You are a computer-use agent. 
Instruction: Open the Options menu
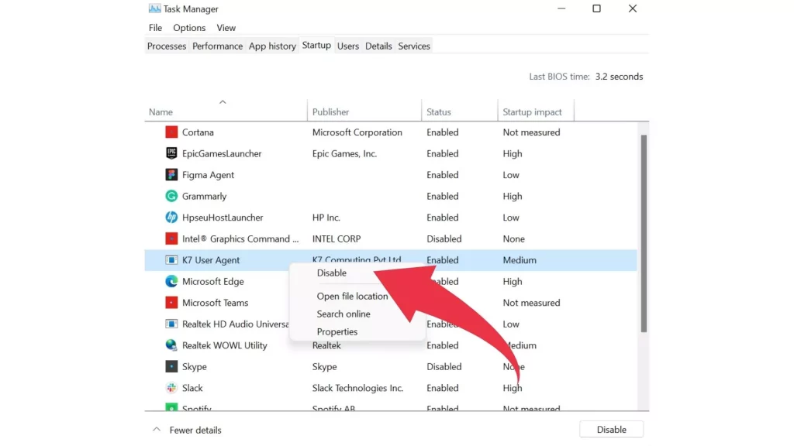(189, 28)
